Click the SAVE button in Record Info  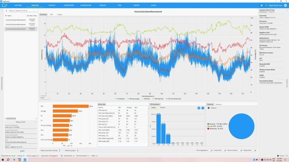pyautogui.click(x=22, y=151)
